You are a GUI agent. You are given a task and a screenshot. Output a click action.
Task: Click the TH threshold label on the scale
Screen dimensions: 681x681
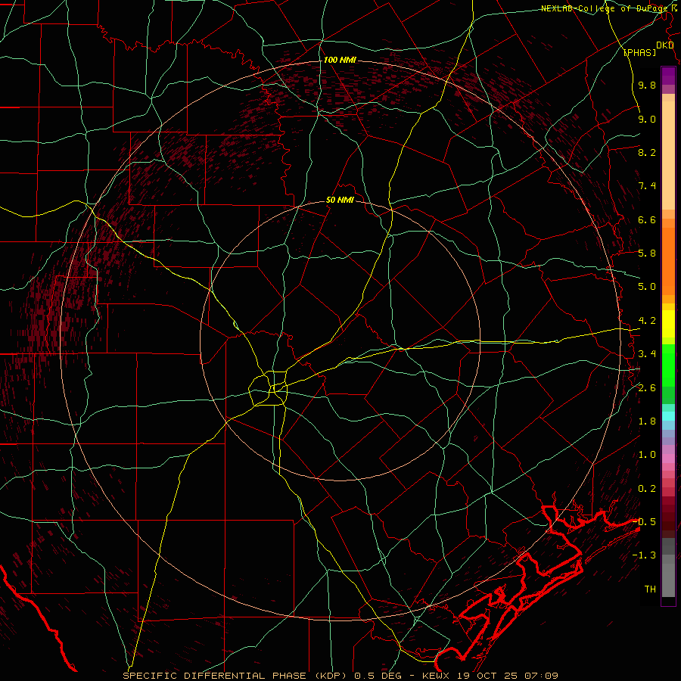click(650, 589)
